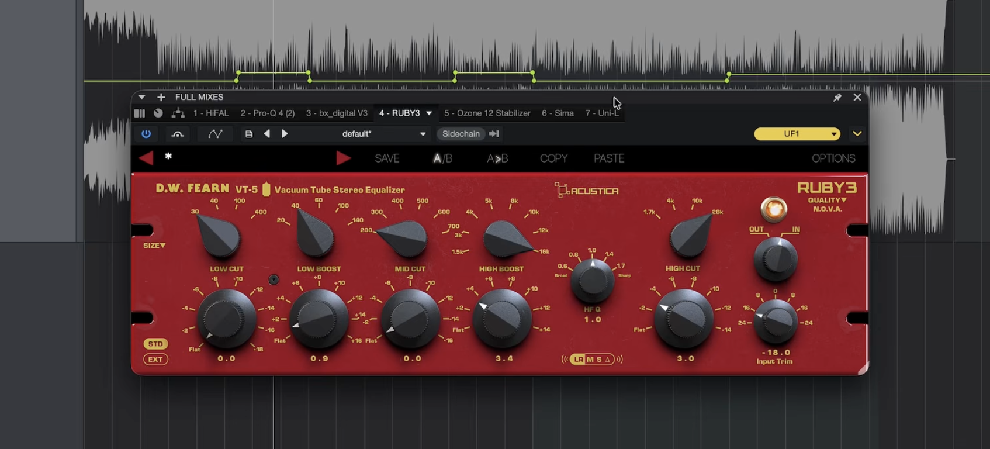Click the High Boost gain knob
The height and width of the screenshot is (449, 990).
[503, 319]
